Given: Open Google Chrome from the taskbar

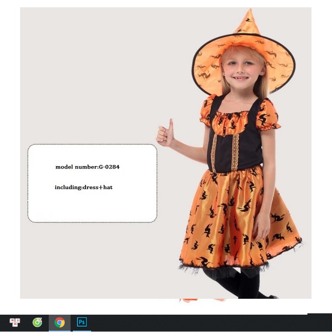Looking at the screenshot, I should (60, 322).
